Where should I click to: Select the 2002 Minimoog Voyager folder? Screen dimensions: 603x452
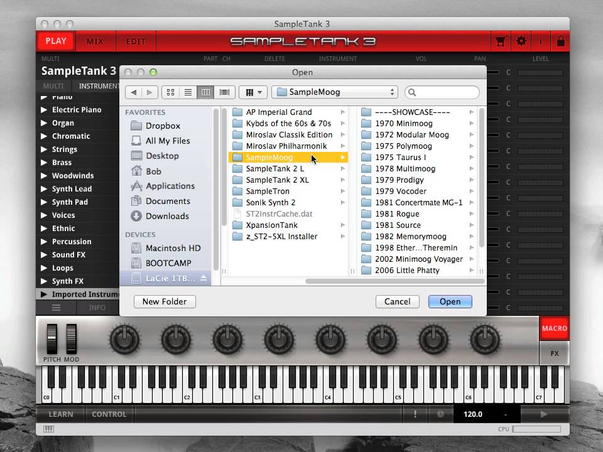click(418, 259)
